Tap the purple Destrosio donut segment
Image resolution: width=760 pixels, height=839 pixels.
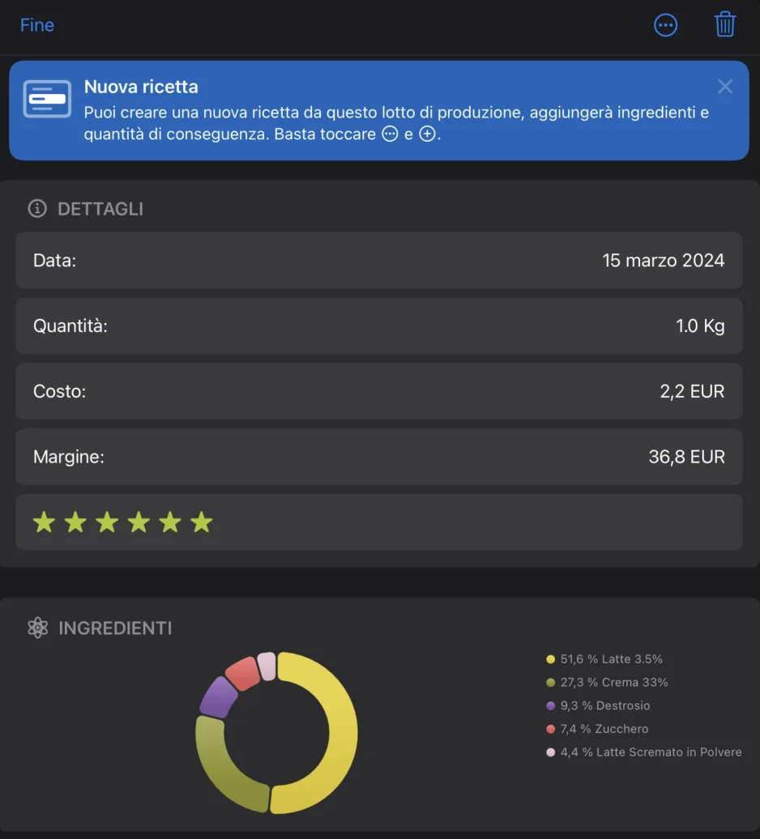click(219, 696)
